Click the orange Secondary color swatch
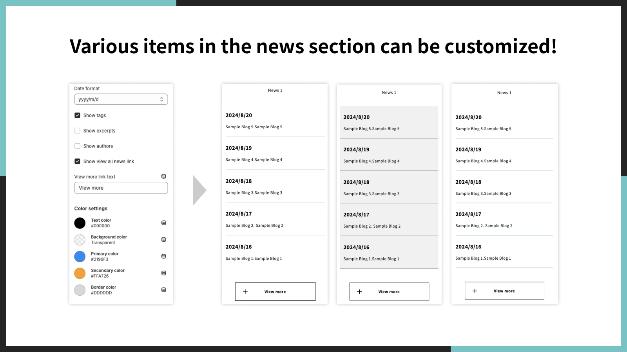 coord(80,273)
